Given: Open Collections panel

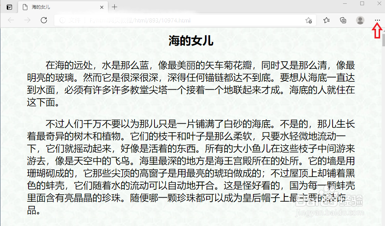Looking at the screenshot, I should [x=343, y=20].
